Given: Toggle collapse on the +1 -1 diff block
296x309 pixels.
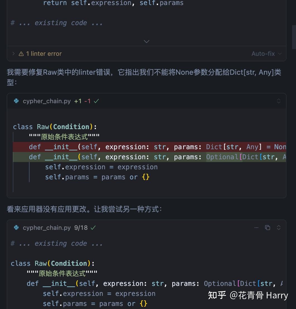Looking at the screenshot, I should point(278,101).
